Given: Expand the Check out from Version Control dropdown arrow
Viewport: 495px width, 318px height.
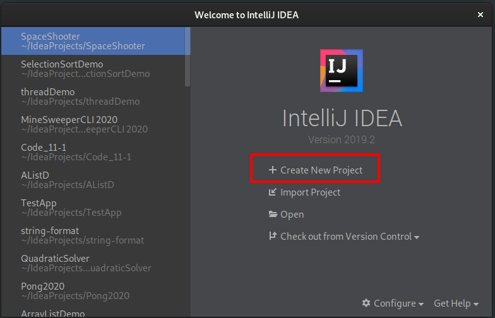Looking at the screenshot, I should point(417,237).
